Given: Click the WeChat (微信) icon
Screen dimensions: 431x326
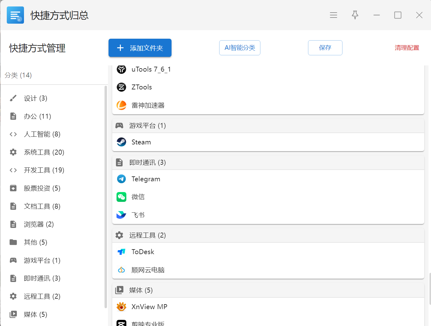Looking at the screenshot, I should point(121,197).
